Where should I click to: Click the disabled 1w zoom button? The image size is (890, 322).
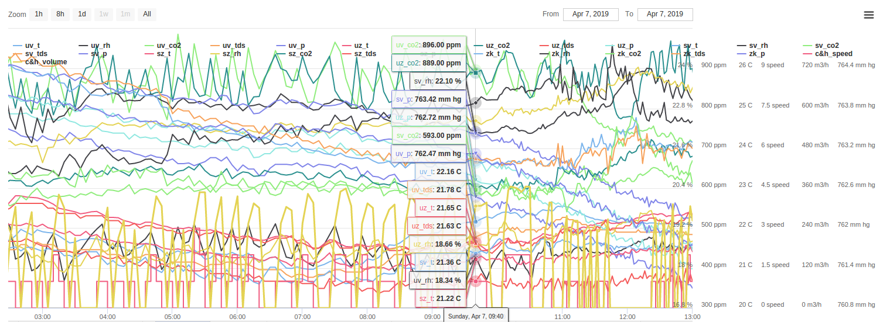tap(104, 14)
